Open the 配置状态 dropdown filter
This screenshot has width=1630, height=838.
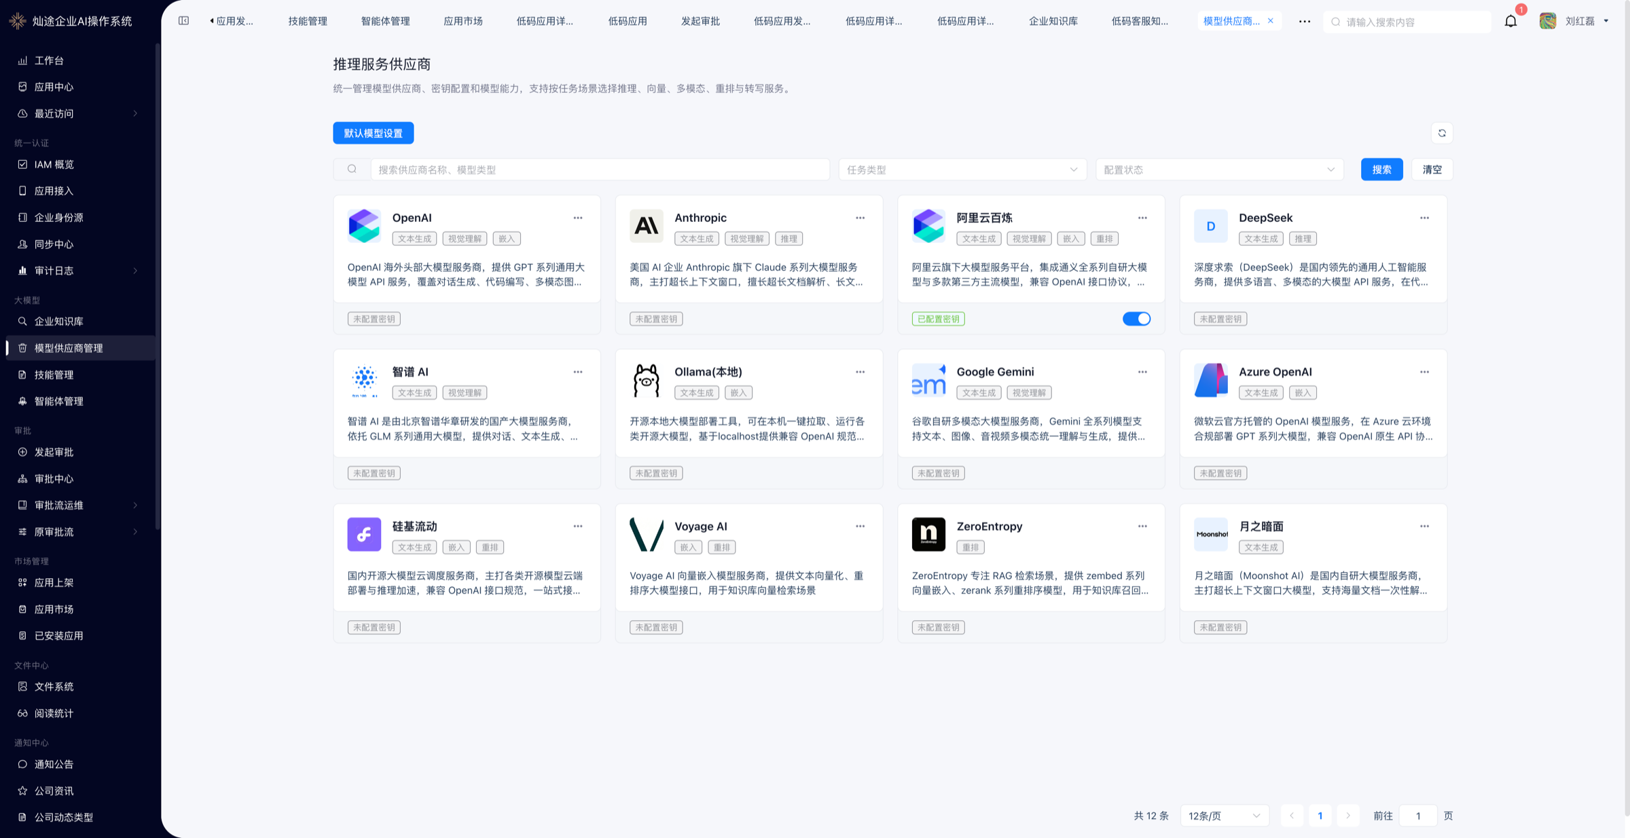click(x=1220, y=170)
